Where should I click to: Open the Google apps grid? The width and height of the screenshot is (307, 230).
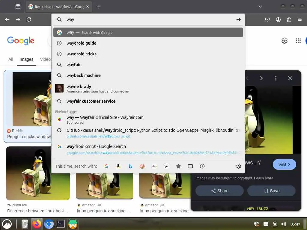tap(298, 41)
